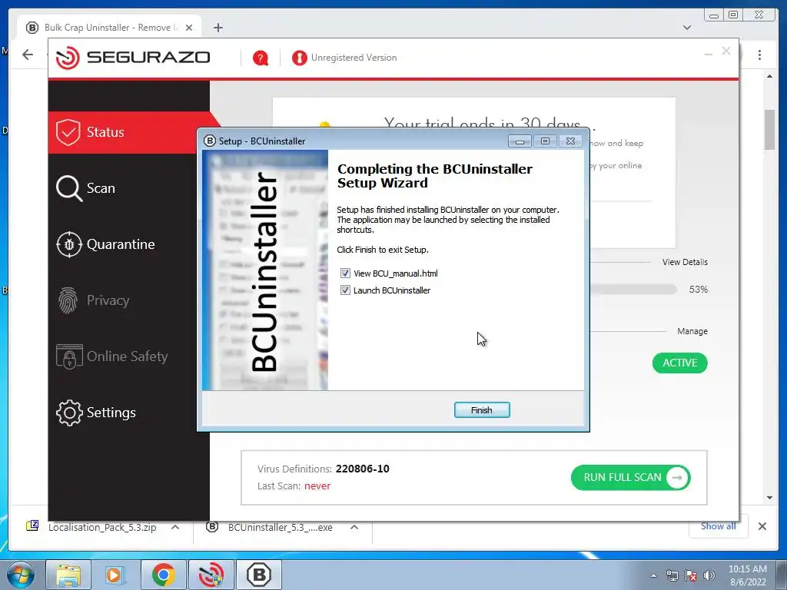Screen dimensions: 787x590
Task: Switch to Segurazo in taskbar
Action: [211, 575]
